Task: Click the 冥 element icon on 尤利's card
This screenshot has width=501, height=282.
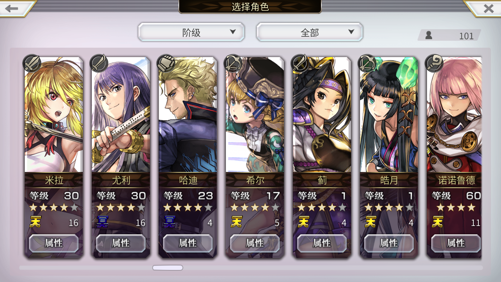Action: coord(103,222)
